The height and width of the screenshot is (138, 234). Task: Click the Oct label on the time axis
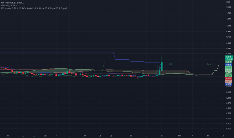(x=111, y=136)
